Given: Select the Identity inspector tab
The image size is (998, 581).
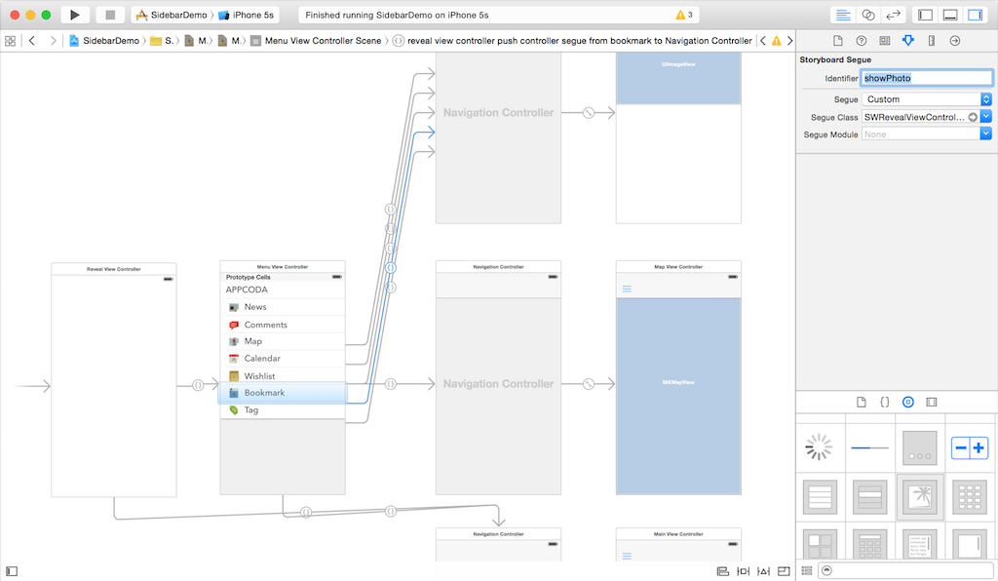Looking at the screenshot, I should pos(885,41).
